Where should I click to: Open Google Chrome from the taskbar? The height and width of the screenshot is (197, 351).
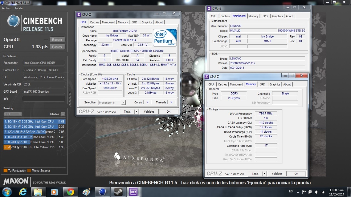[x=70, y=192]
